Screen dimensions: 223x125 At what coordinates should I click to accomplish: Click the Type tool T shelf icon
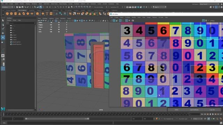47,14
